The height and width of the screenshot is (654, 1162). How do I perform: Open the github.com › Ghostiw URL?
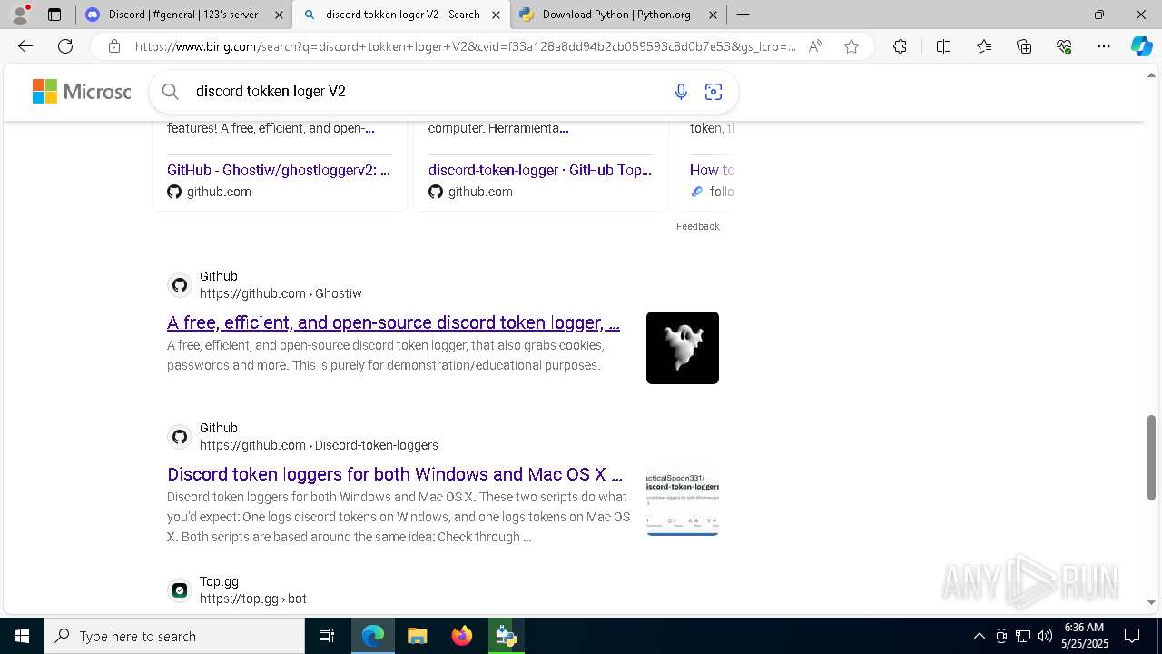(281, 293)
